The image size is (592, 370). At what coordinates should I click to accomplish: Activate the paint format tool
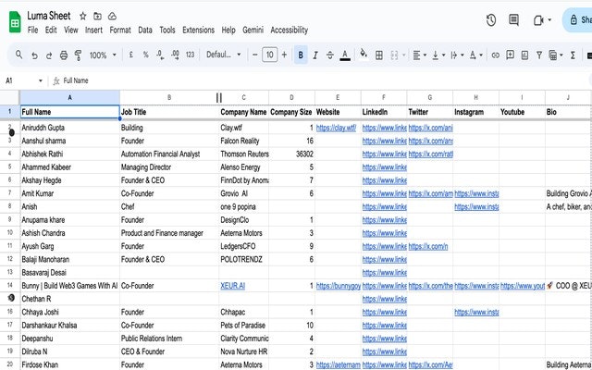[x=78, y=55]
